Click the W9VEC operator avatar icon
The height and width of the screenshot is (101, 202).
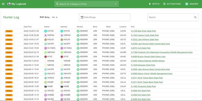pos(62,91)
